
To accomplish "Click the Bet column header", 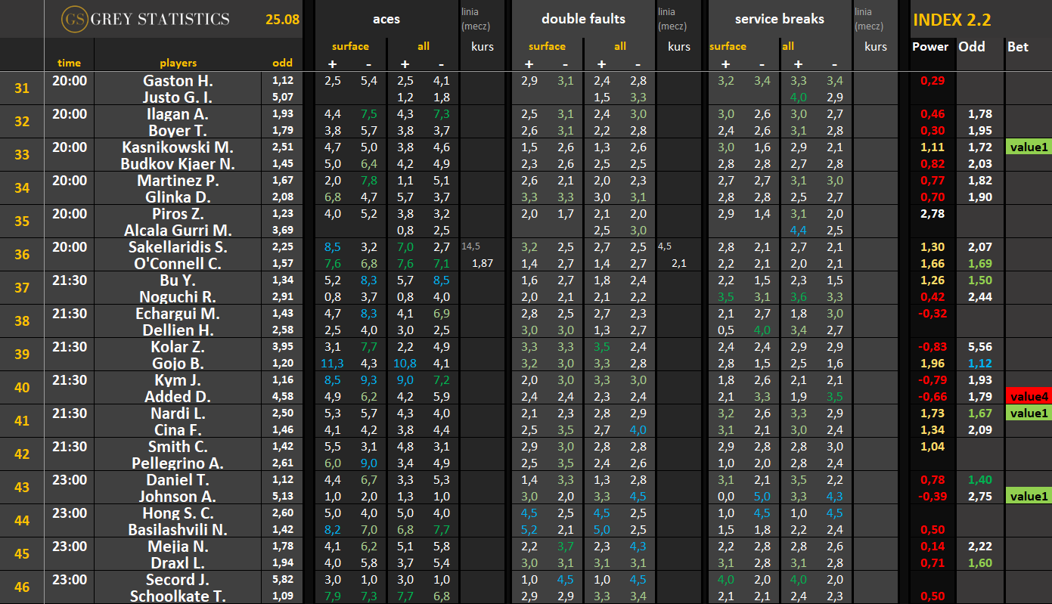I will tap(1018, 46).
